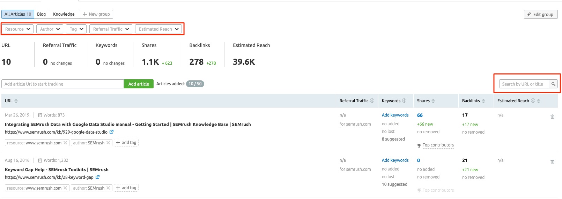Click the green Add article button

[139, 84]
